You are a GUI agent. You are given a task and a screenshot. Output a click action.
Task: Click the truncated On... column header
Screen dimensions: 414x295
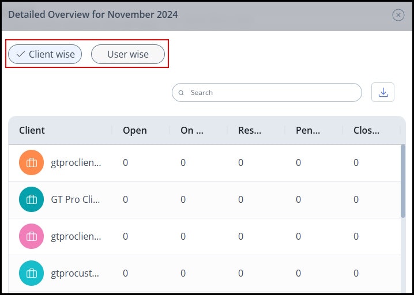coord(192,130)
